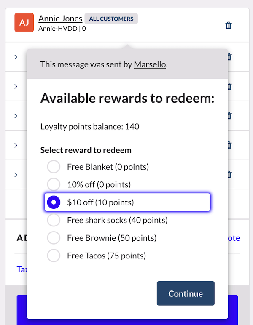The height and width of the screenshot is (325, 253).
Task: Pick the Free shark socks reward
Action: (54, 220)
